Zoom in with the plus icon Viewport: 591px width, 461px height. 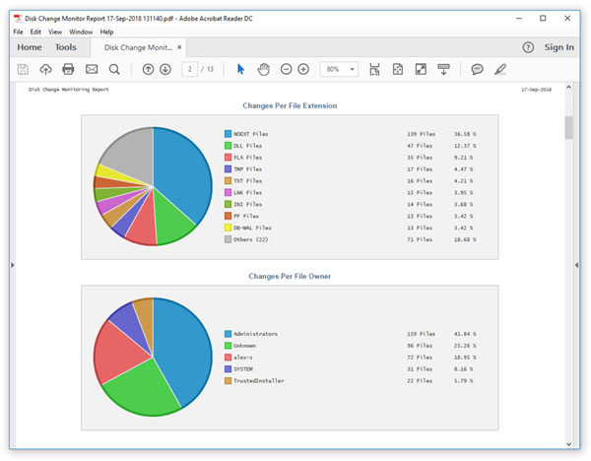[303, 69]
